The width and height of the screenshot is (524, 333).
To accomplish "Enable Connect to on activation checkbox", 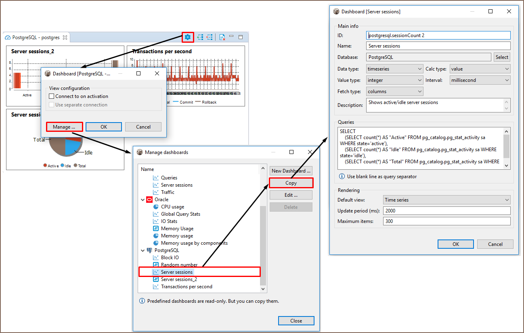I will click(52, 96).
